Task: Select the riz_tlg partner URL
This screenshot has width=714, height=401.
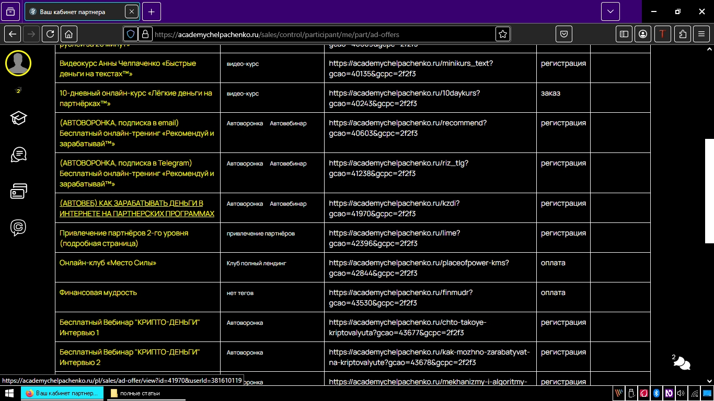Action: tap(399, 168)
